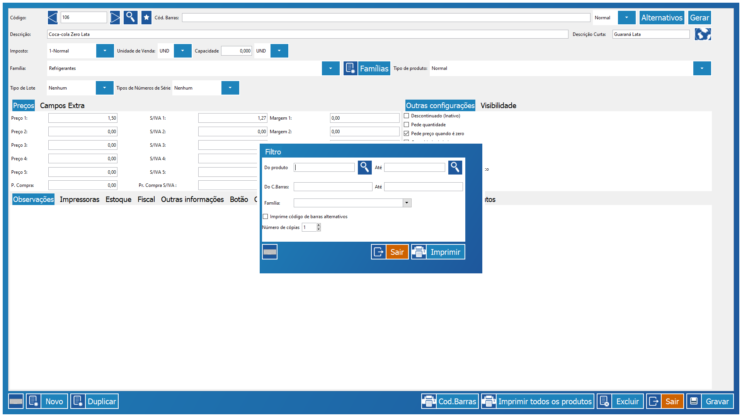
Task: Click the keyboard icon in bottom bar
Action: tap(16, 402)
